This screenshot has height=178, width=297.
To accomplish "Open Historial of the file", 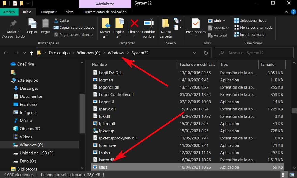I will 217,35.
